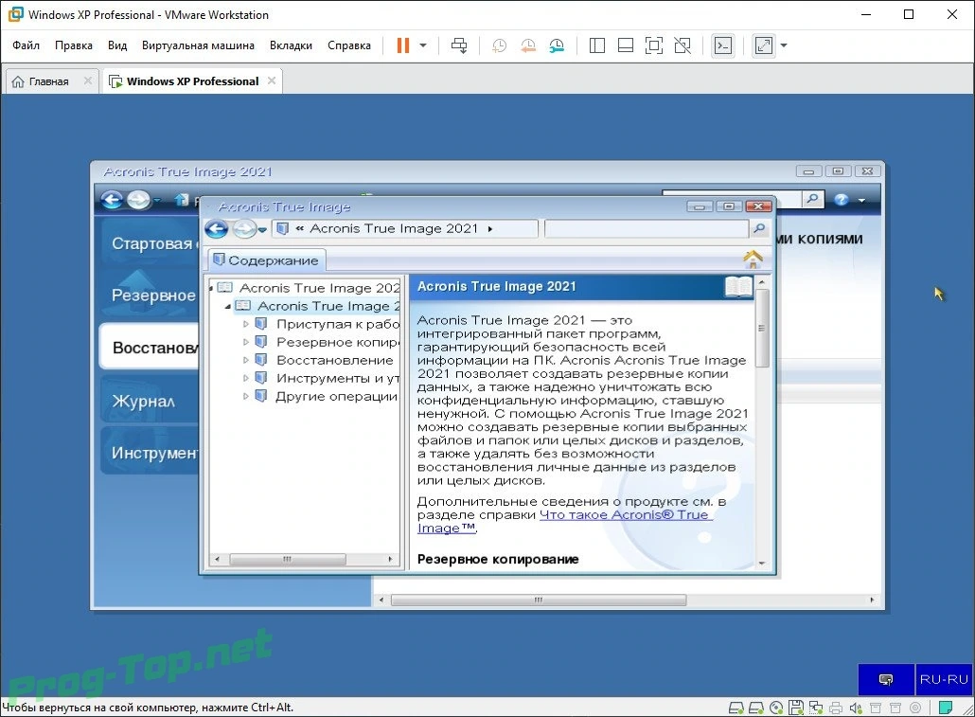Click the help breadcrumb Acronis True Image 2021
The image size is (975, 717).
394,228
